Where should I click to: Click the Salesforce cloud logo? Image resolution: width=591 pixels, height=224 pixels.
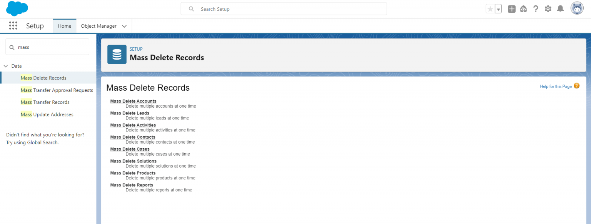pyautogui.click(x=17, y=8)
